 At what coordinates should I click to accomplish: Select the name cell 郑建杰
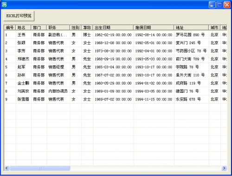pyautogui.click(x=24, y=59)
